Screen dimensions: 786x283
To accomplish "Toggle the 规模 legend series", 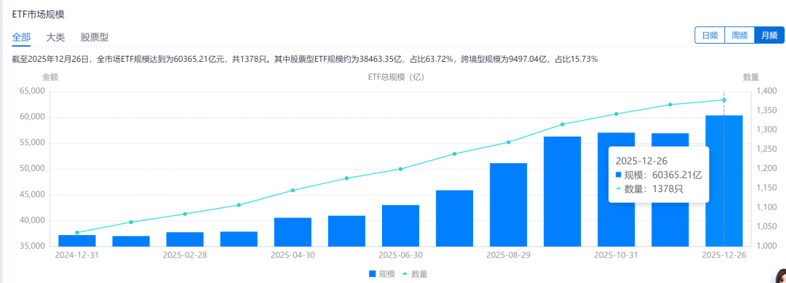I will tap(381, 274).
